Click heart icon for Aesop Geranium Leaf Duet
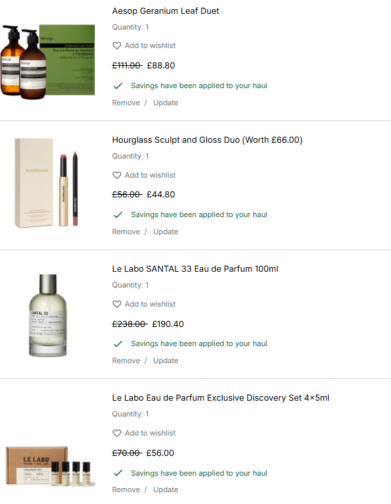 pos(117,45)
